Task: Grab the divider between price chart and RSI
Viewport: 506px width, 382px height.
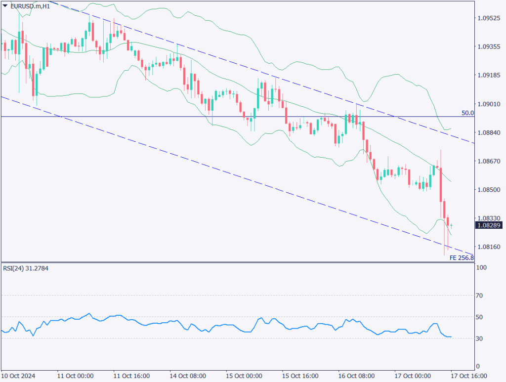Action: pos(237,262)
